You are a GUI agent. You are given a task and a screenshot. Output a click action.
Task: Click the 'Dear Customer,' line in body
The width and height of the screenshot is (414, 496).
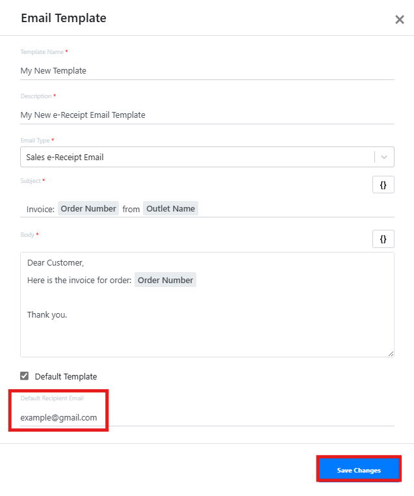56,263
